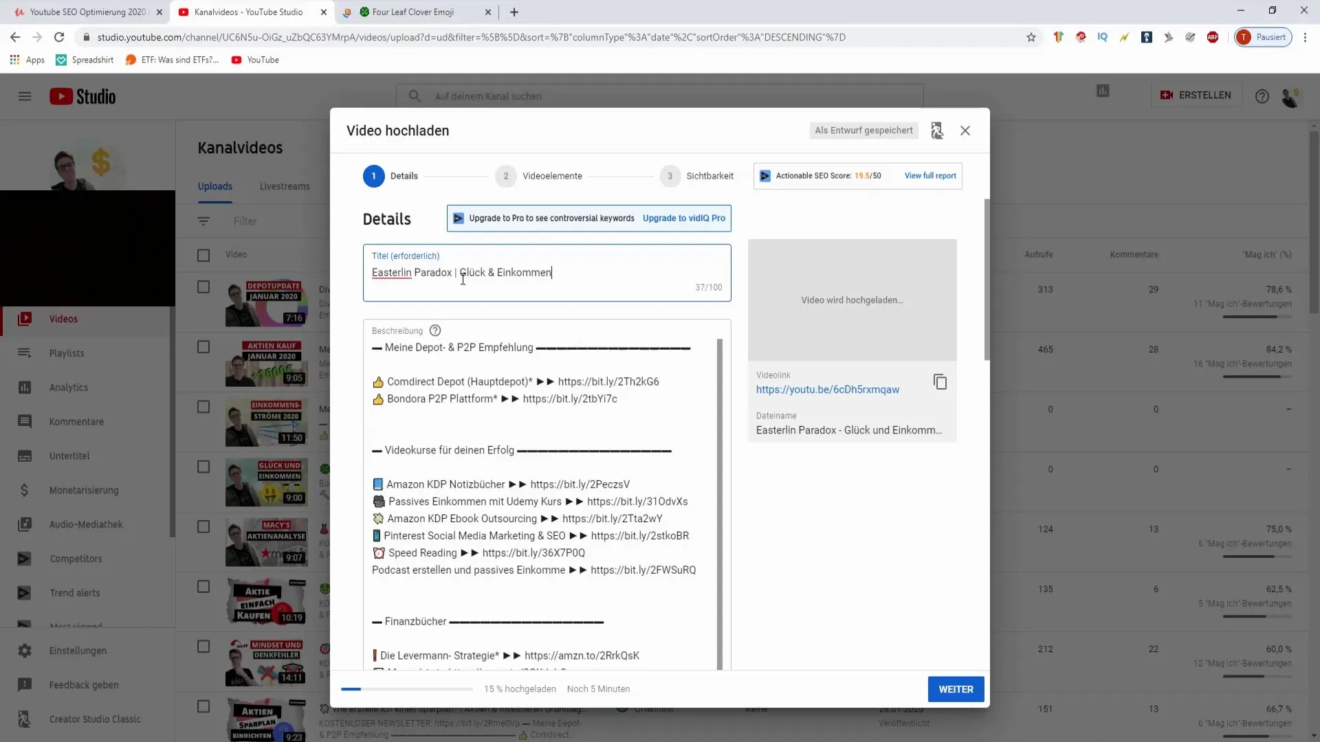Switch to Creator Studio Classic
This screenshot has width=1320, height=742.
(95, 719)
